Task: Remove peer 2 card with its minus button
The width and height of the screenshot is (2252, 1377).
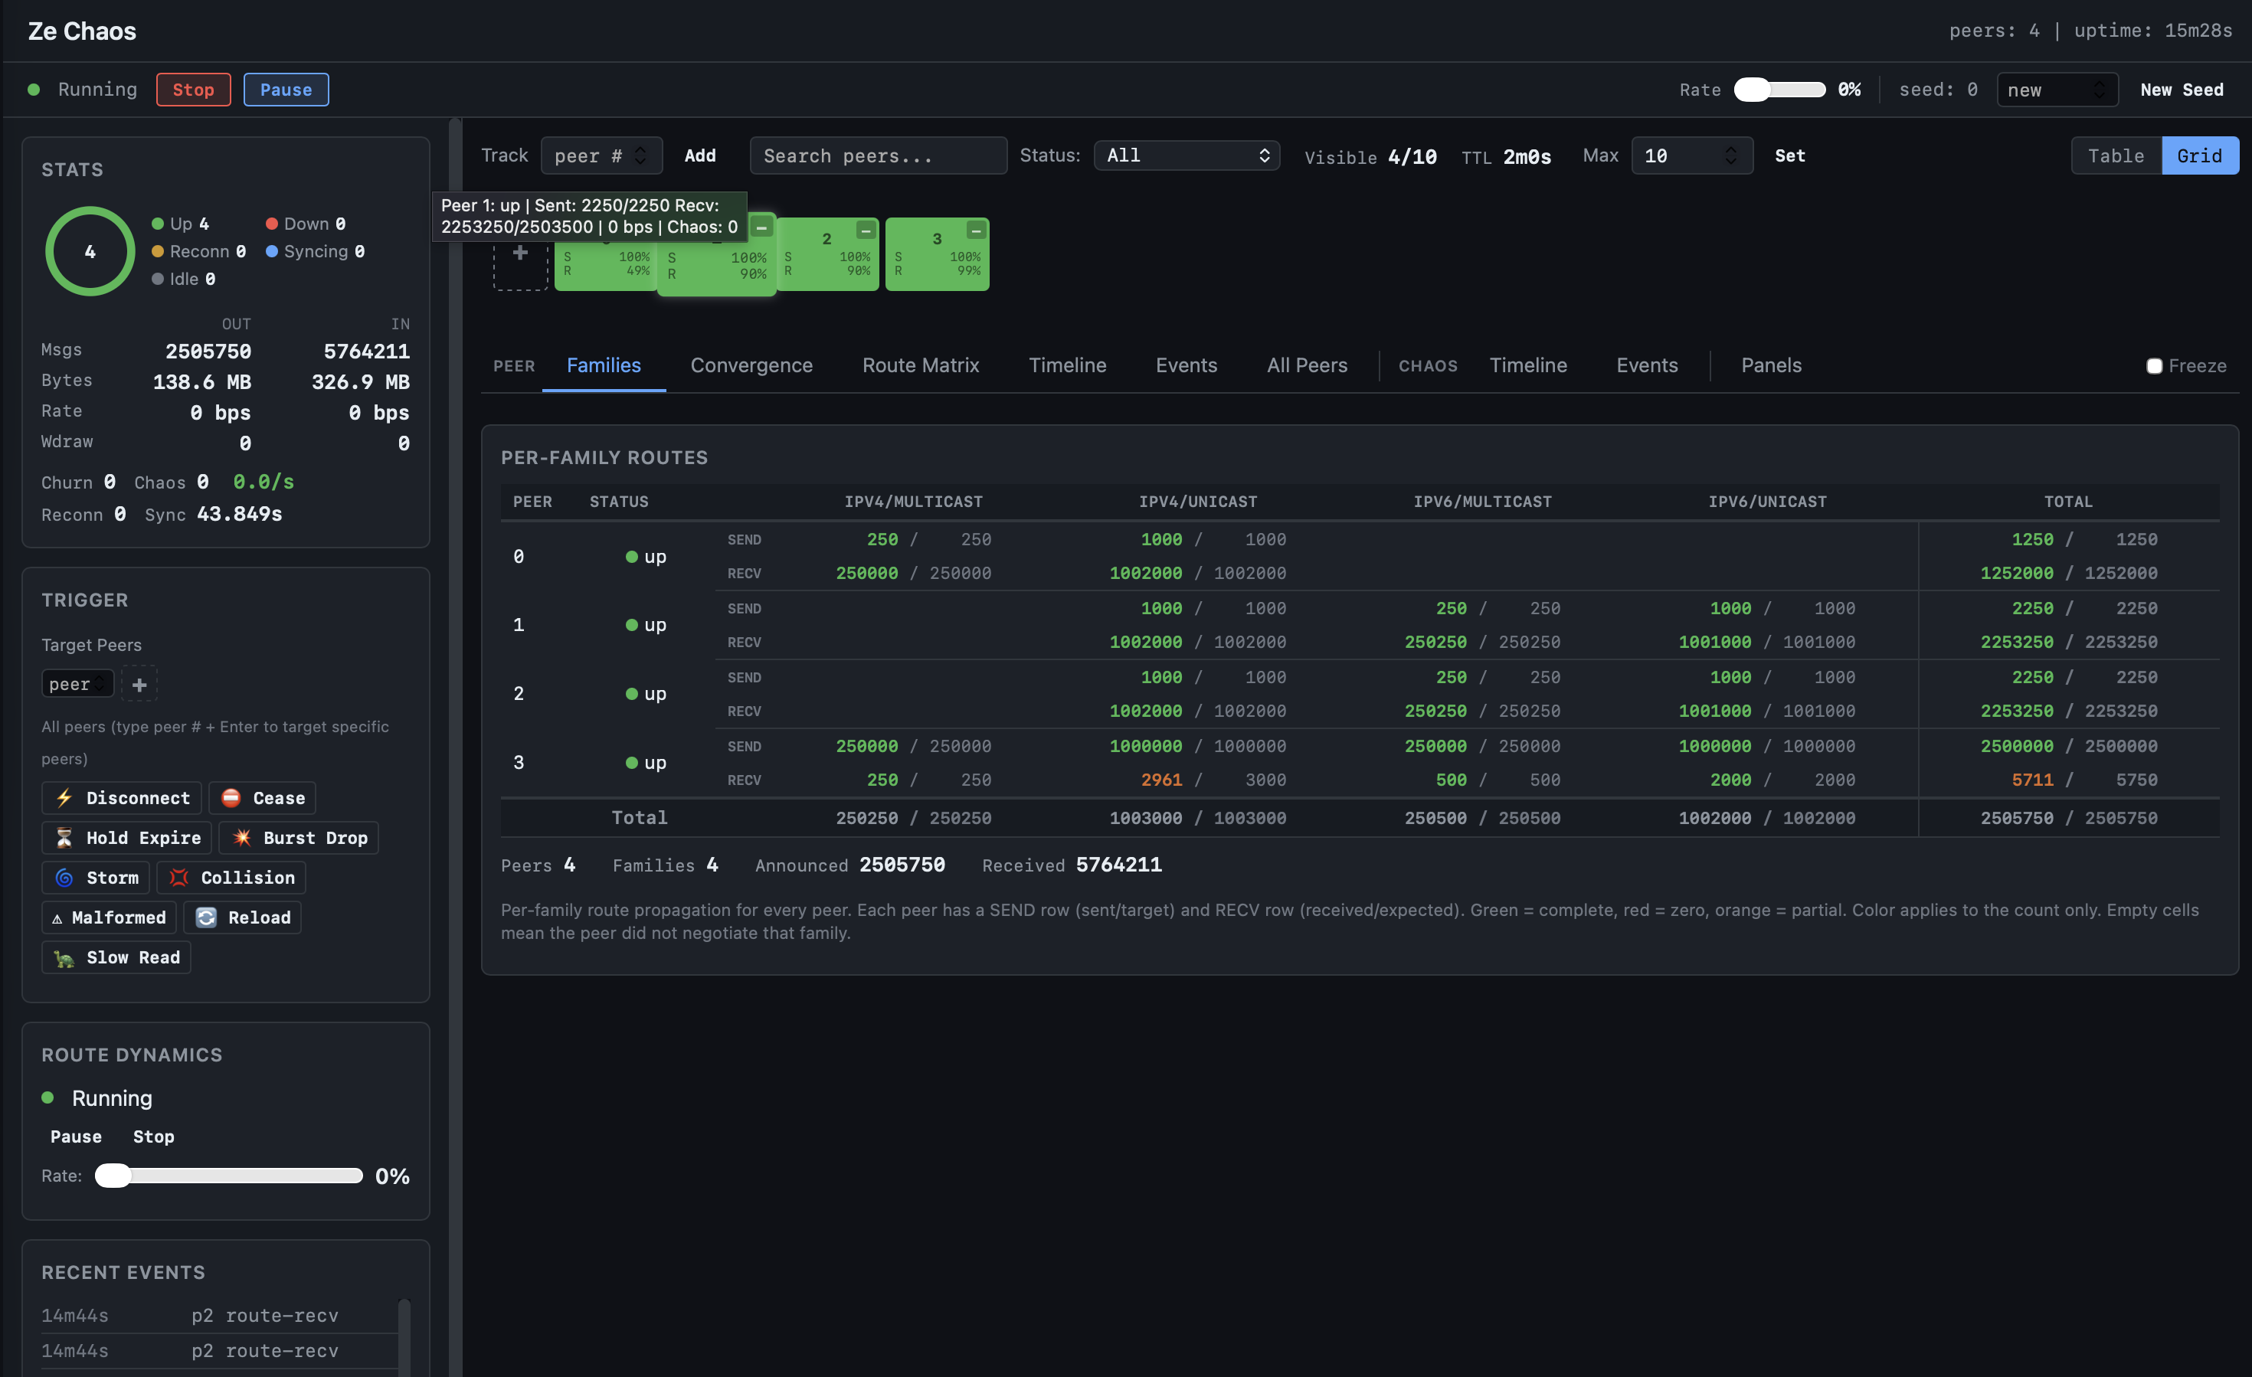Action: (865, 231)
